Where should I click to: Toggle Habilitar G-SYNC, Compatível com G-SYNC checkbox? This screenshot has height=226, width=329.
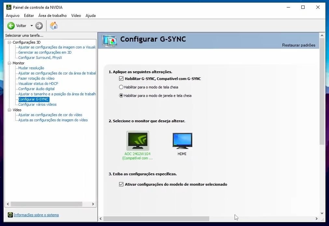coord(121,79)
